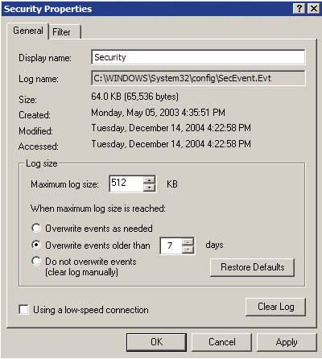The width and height of the screenshot is (322, 359).
Task: Confirm with the OK button
Action: click(x=156, y=342)
